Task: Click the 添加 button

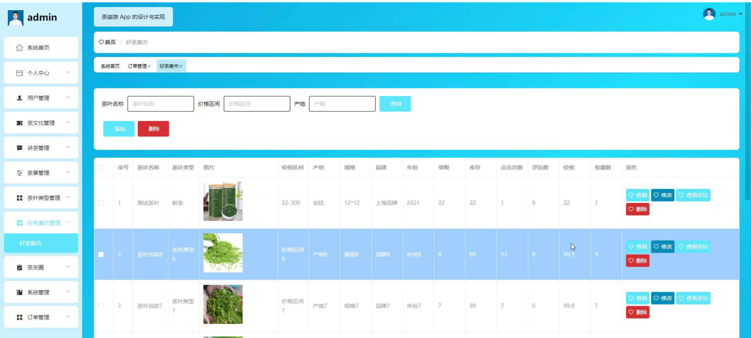Action: pyautogui.click(x=119, y=129)
